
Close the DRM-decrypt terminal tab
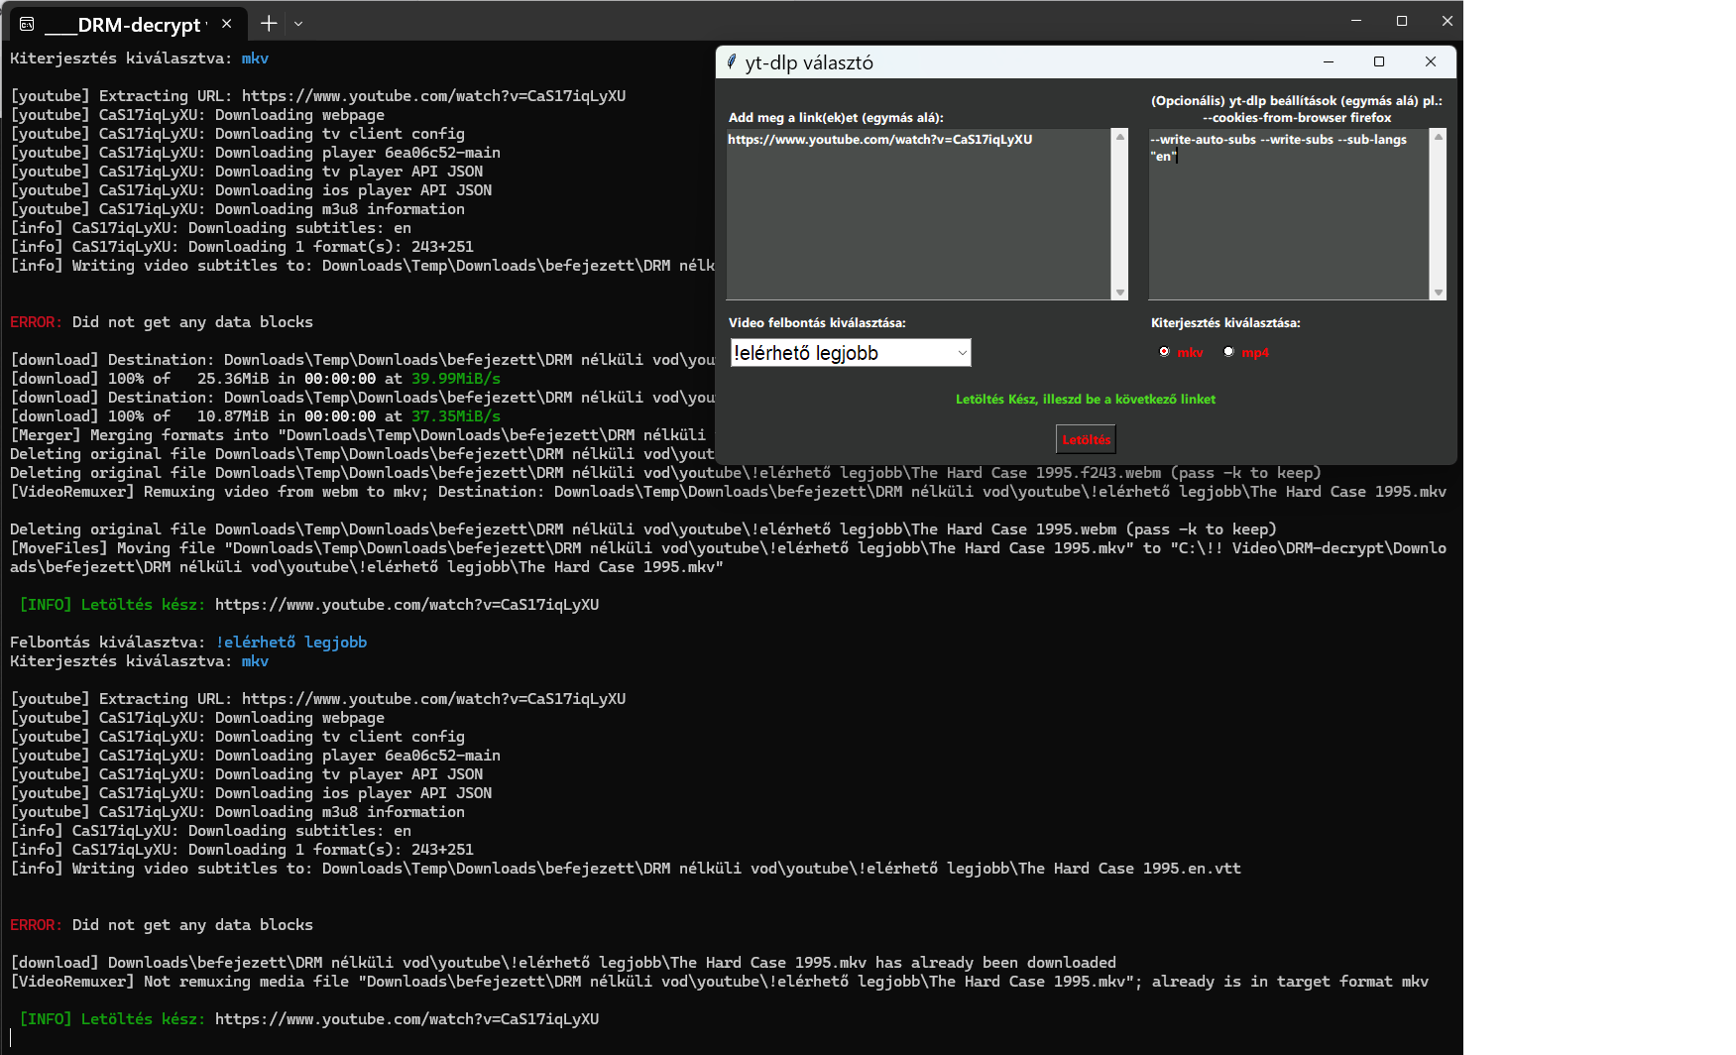(227, 24)
